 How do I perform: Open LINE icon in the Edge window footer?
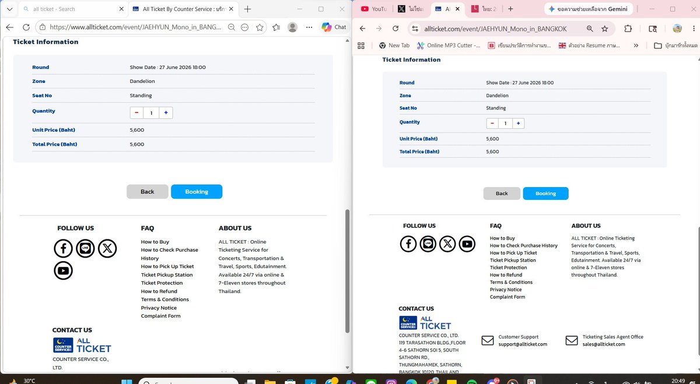pos(85,249)
